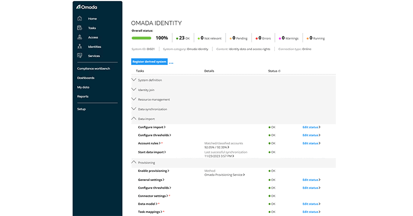Expand the Identity join section

point(134,89)
